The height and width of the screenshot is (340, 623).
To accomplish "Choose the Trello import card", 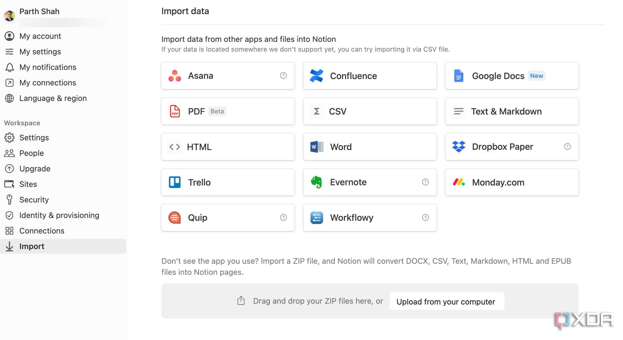I will click(x=228, y=182).
